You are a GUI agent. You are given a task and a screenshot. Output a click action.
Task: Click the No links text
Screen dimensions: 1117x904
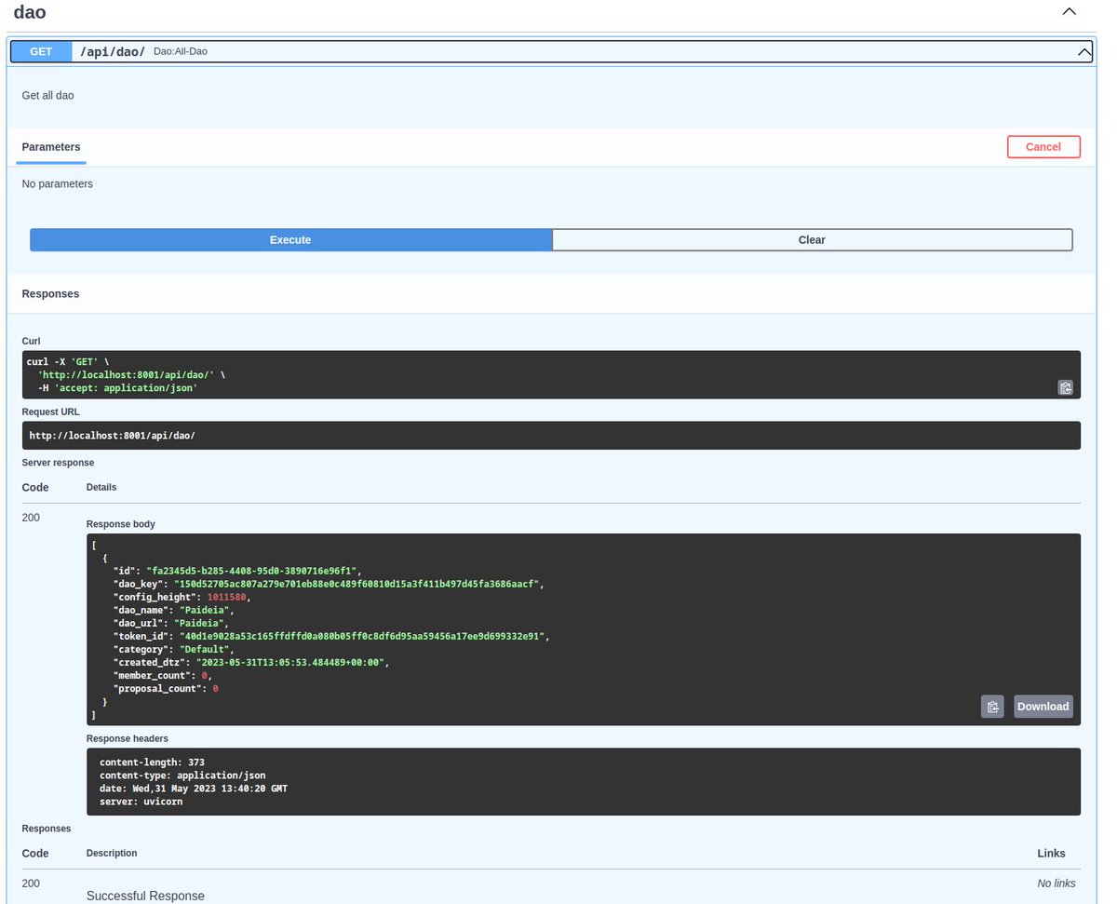[1056, 884]
